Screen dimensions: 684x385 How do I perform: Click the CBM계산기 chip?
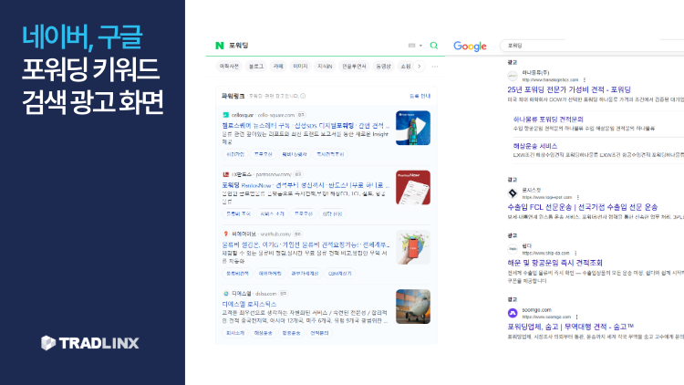(340, 274)
